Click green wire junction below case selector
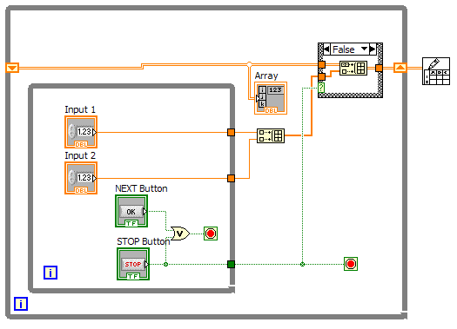The height and width of the screenshot is (329, 457). coord(303,264)
